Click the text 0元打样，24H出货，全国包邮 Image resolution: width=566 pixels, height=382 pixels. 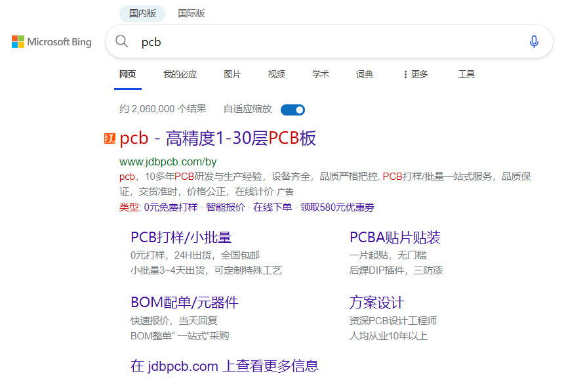click(195, 255)
